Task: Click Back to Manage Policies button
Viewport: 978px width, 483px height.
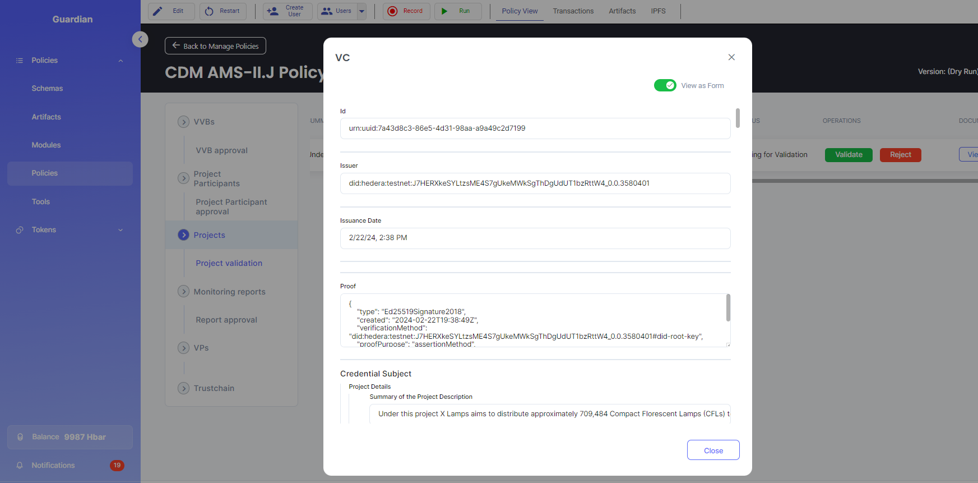Action: click(215, 46)
